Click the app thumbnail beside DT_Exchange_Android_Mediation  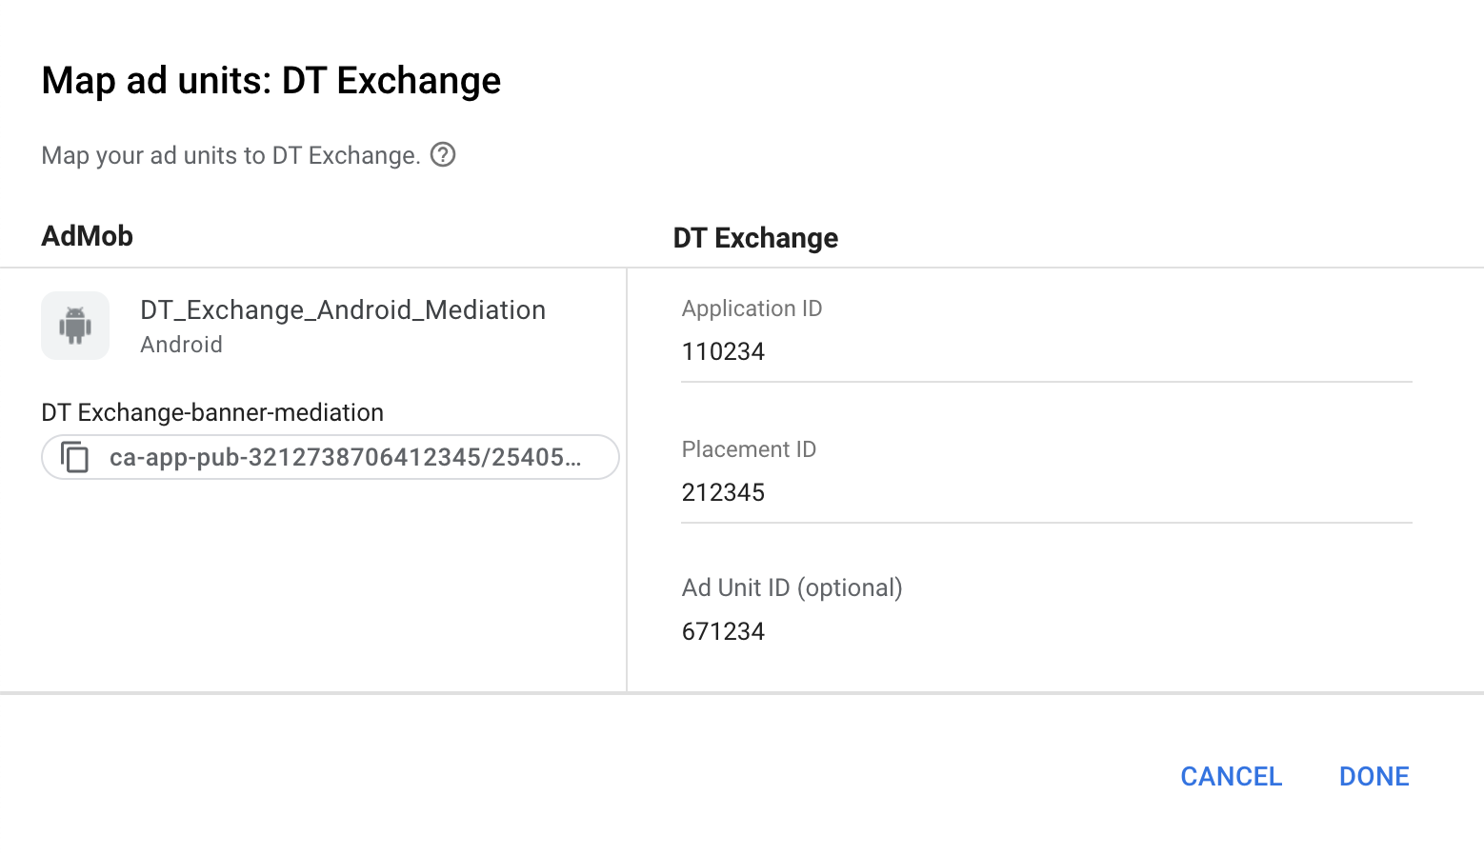coord(74,326)
